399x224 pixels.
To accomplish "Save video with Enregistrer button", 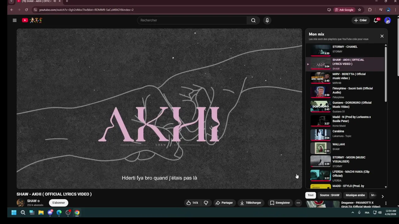I will pyautogui.click(x=280, y=203).
